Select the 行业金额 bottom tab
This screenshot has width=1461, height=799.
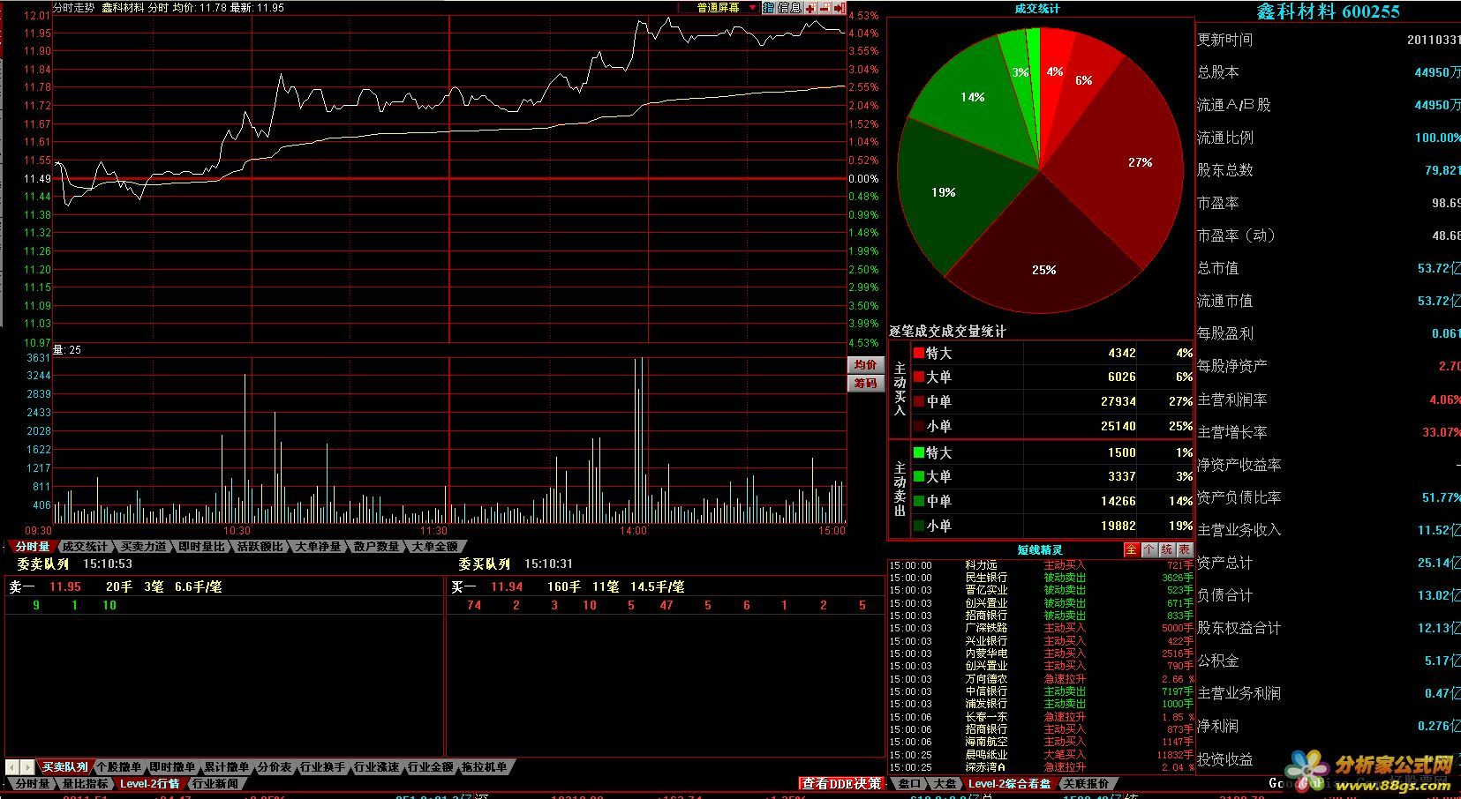point(430,767)
